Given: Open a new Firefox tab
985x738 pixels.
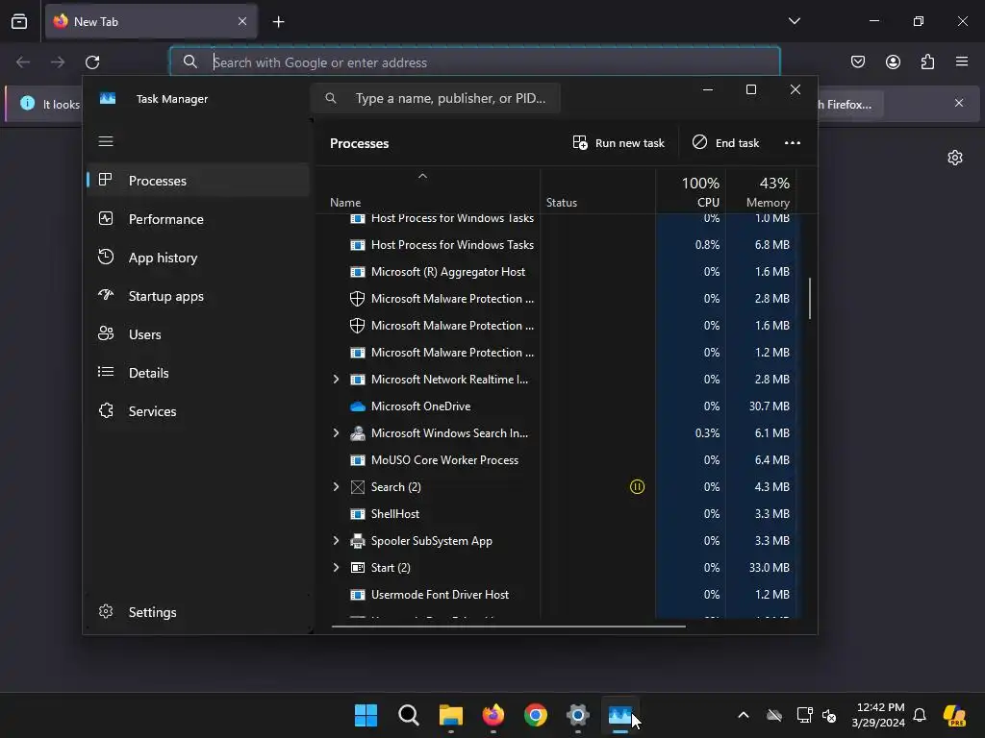Looking at the screenshot, I should pos(278,22).
